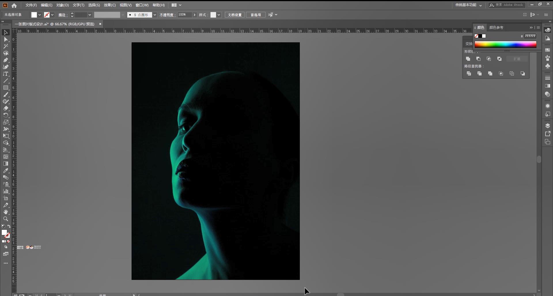553x296 pixels.
Task: Click the 扩展 button in Pathfinder
Action: click(517, 59)
